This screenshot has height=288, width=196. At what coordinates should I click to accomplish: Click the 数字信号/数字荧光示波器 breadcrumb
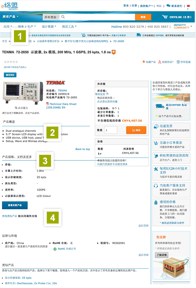[x=86, y=41]
